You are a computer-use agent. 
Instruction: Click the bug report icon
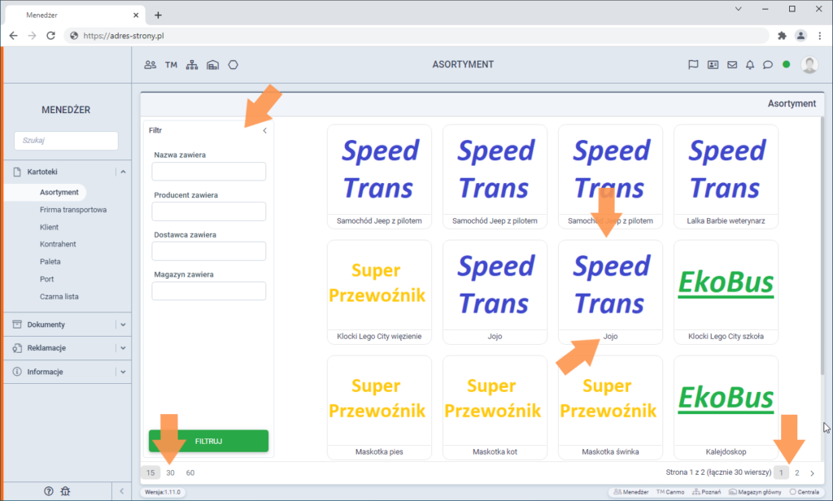click(x=66, y=490)
